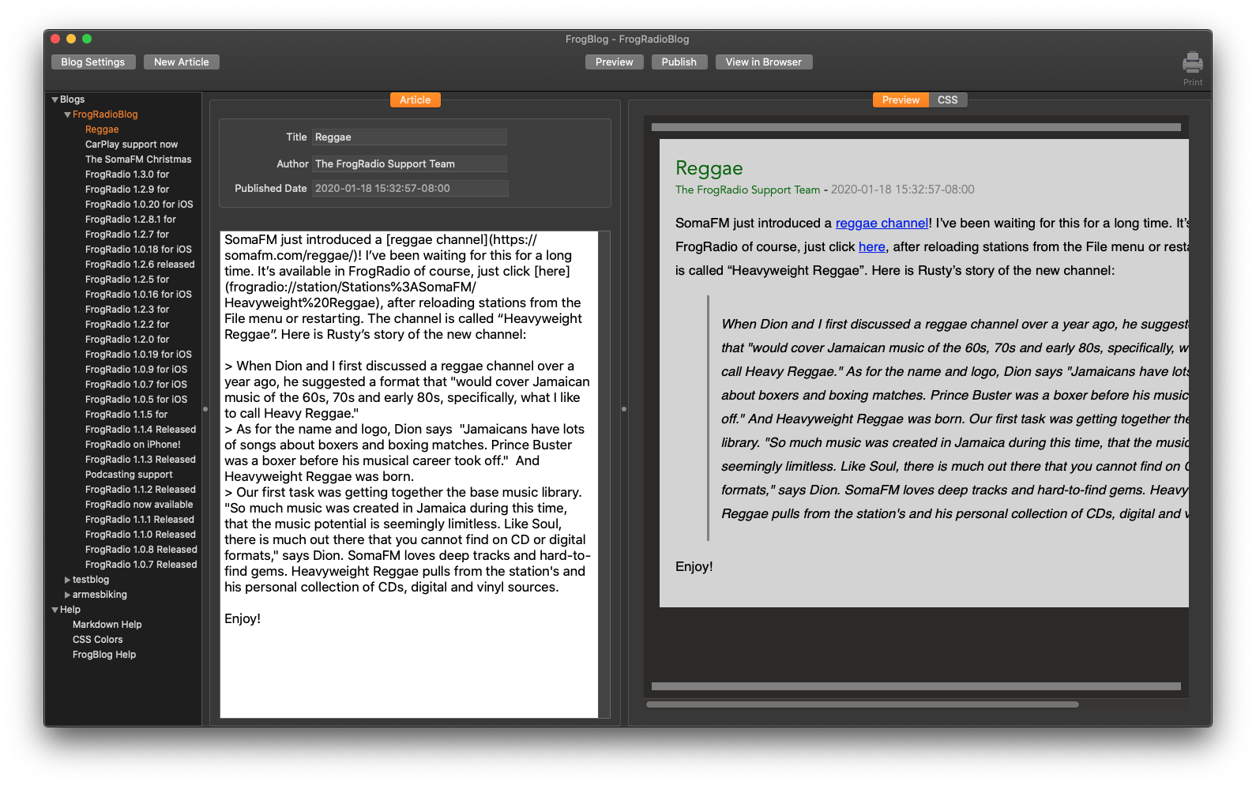Open 'FrogRadio 1.1.1 Released' article

click(x=140, y=520)
